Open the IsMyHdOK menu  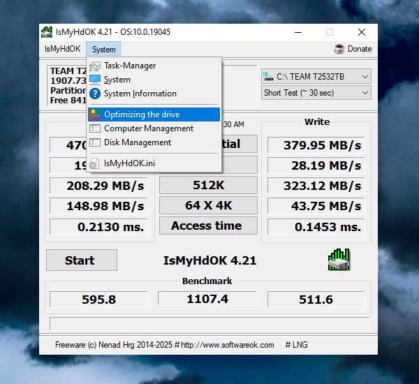tap(62, 49)
